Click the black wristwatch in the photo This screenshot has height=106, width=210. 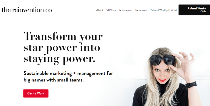pos(191,85)
